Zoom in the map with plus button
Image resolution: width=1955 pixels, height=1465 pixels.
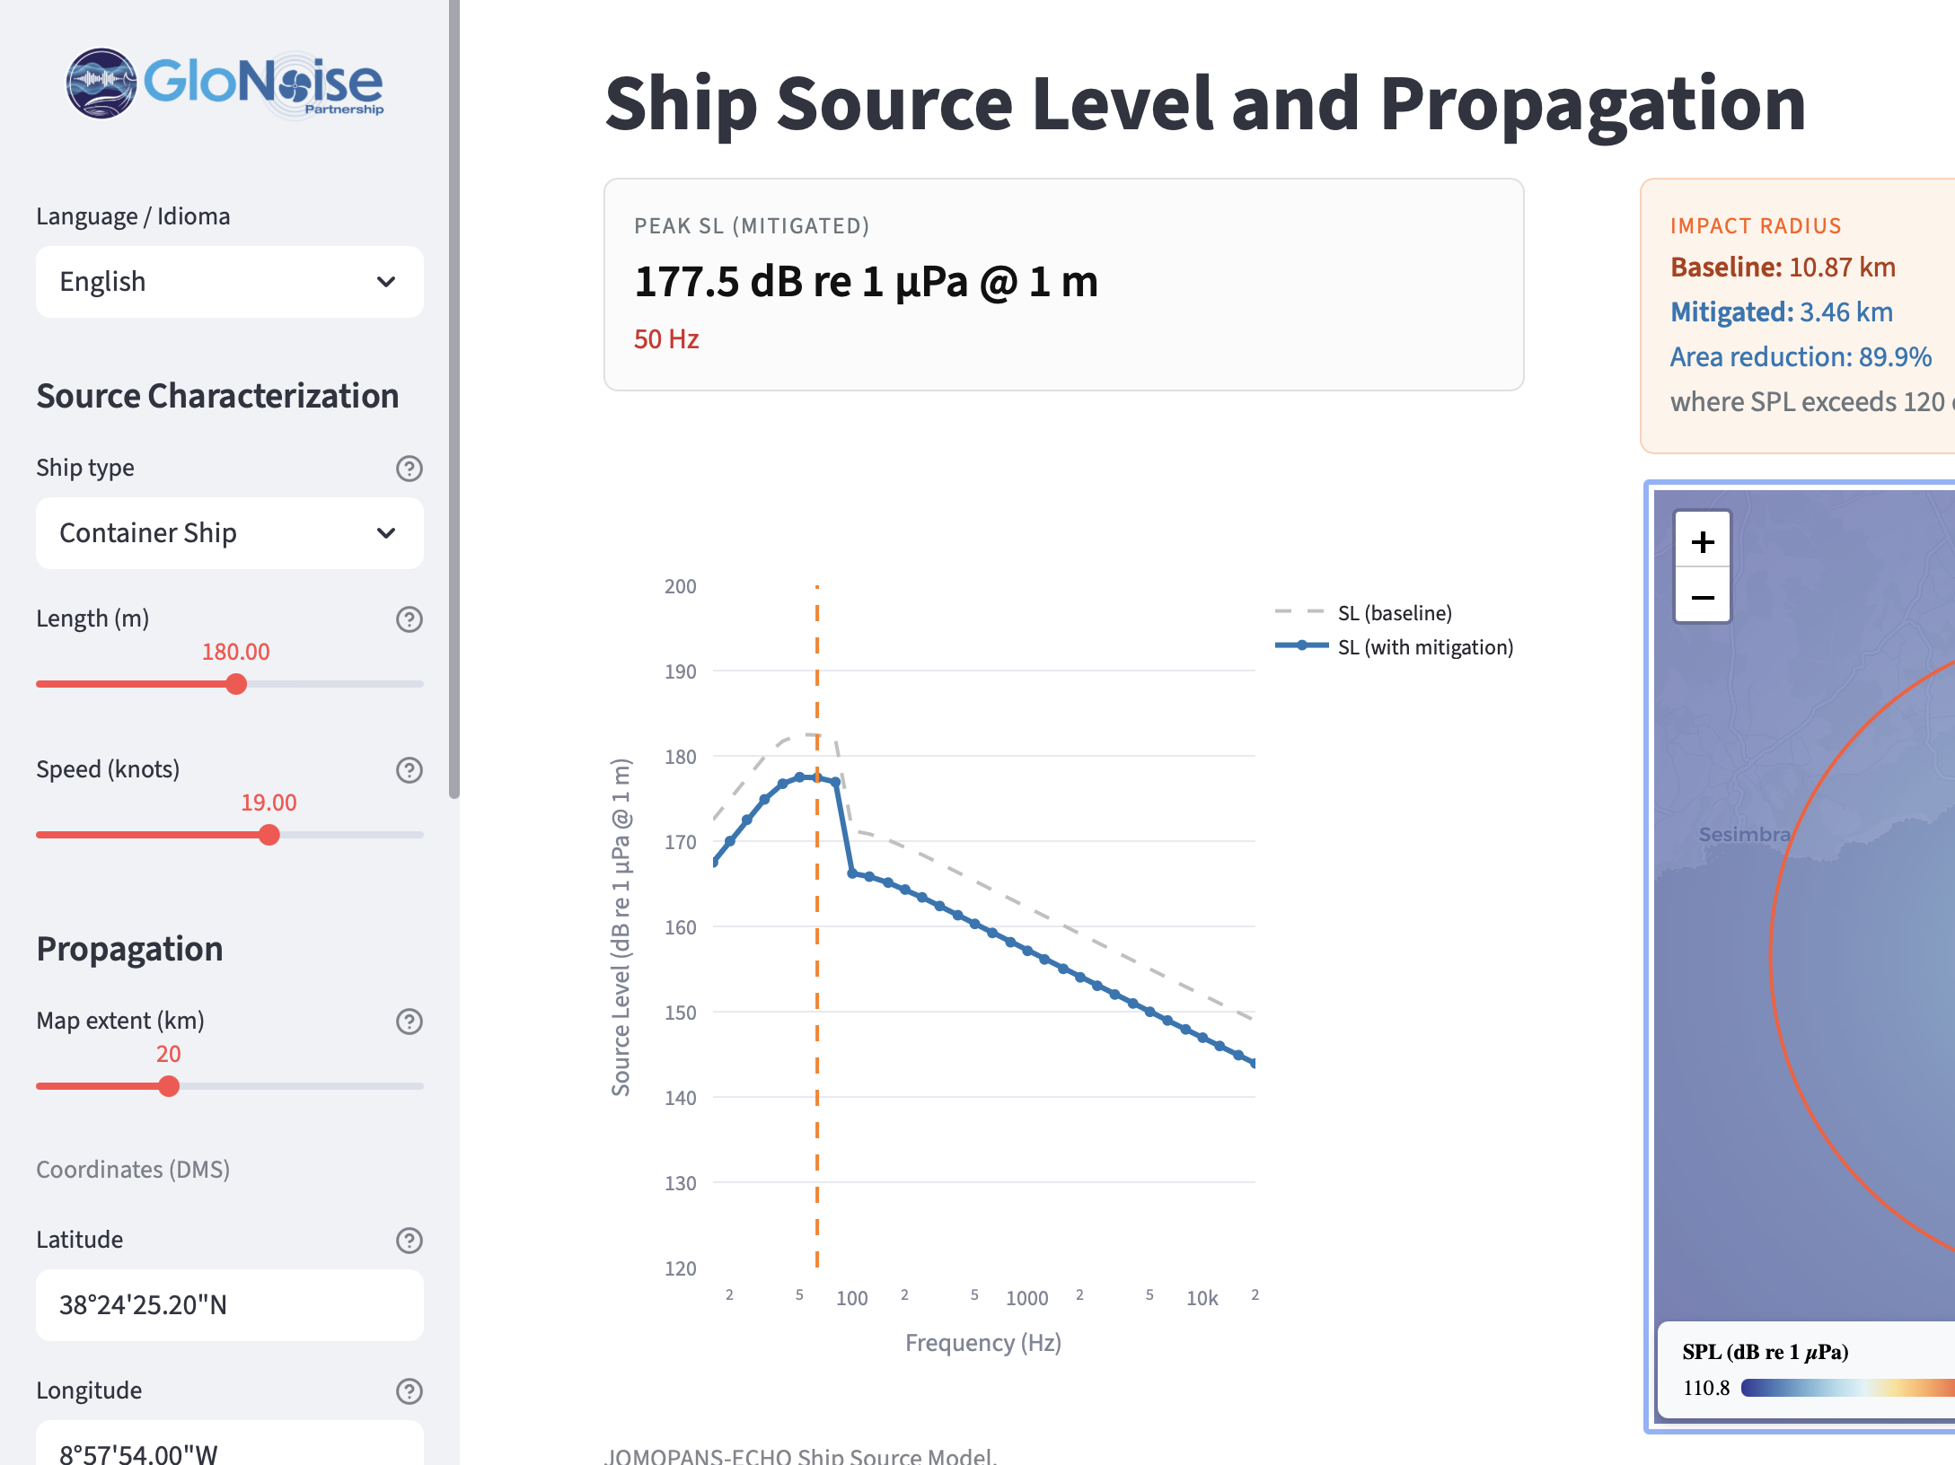(x=1702, y=541)
